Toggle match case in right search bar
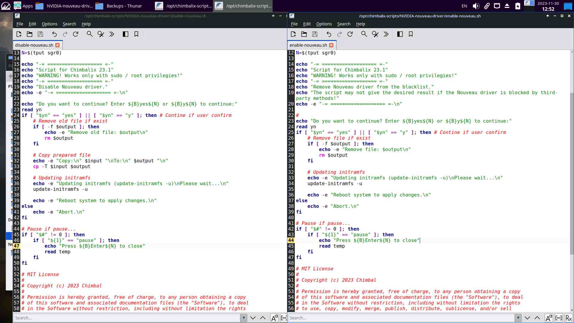The height and width of the screenshot is (323, 574). [x=549, y=318]
